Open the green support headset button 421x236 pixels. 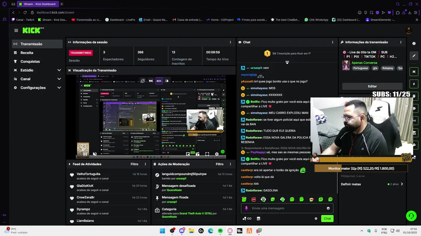(x=411, y=216)
